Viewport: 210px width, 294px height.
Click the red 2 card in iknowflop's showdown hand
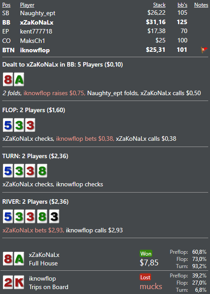click(8, 282)
